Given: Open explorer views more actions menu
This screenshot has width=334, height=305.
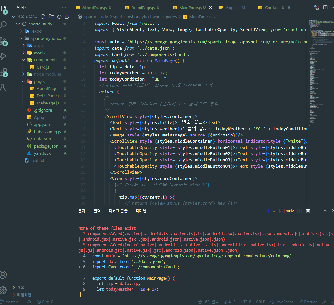Looking at the screenshot, I should [64, 8].
